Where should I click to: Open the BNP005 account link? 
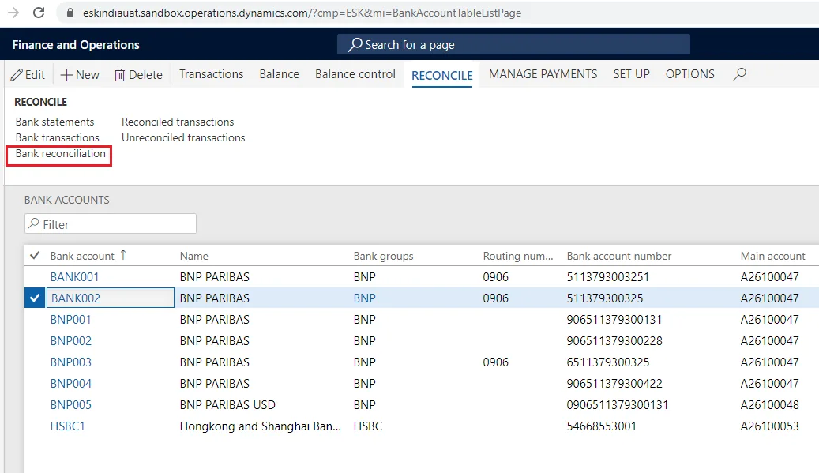coord(70,405)
